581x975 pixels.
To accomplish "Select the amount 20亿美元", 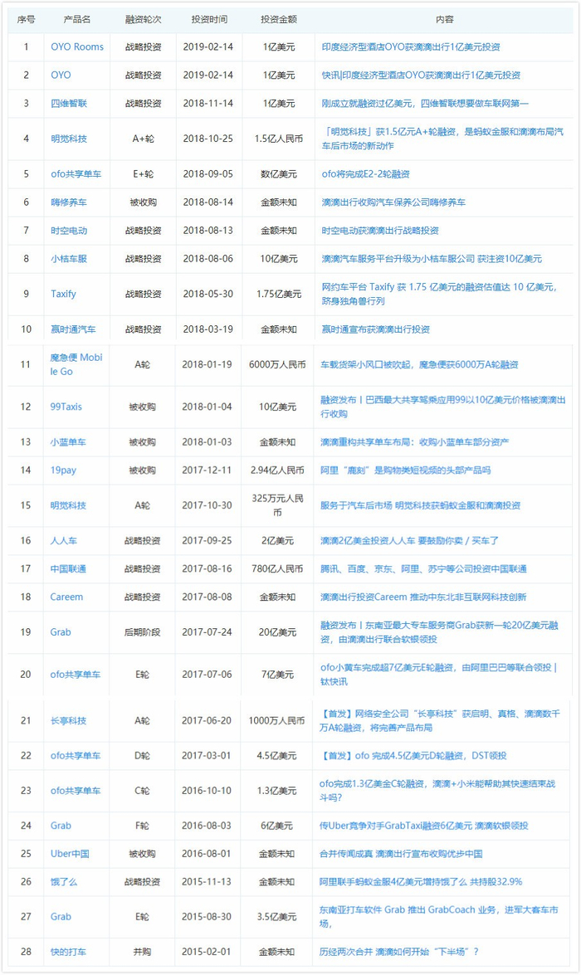I will point(277,632).
